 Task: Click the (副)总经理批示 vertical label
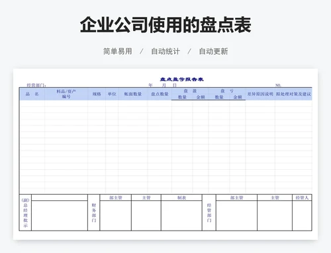tap(25, 213)
